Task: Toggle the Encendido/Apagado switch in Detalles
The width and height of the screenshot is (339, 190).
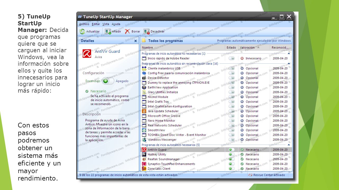Action: 108,81
